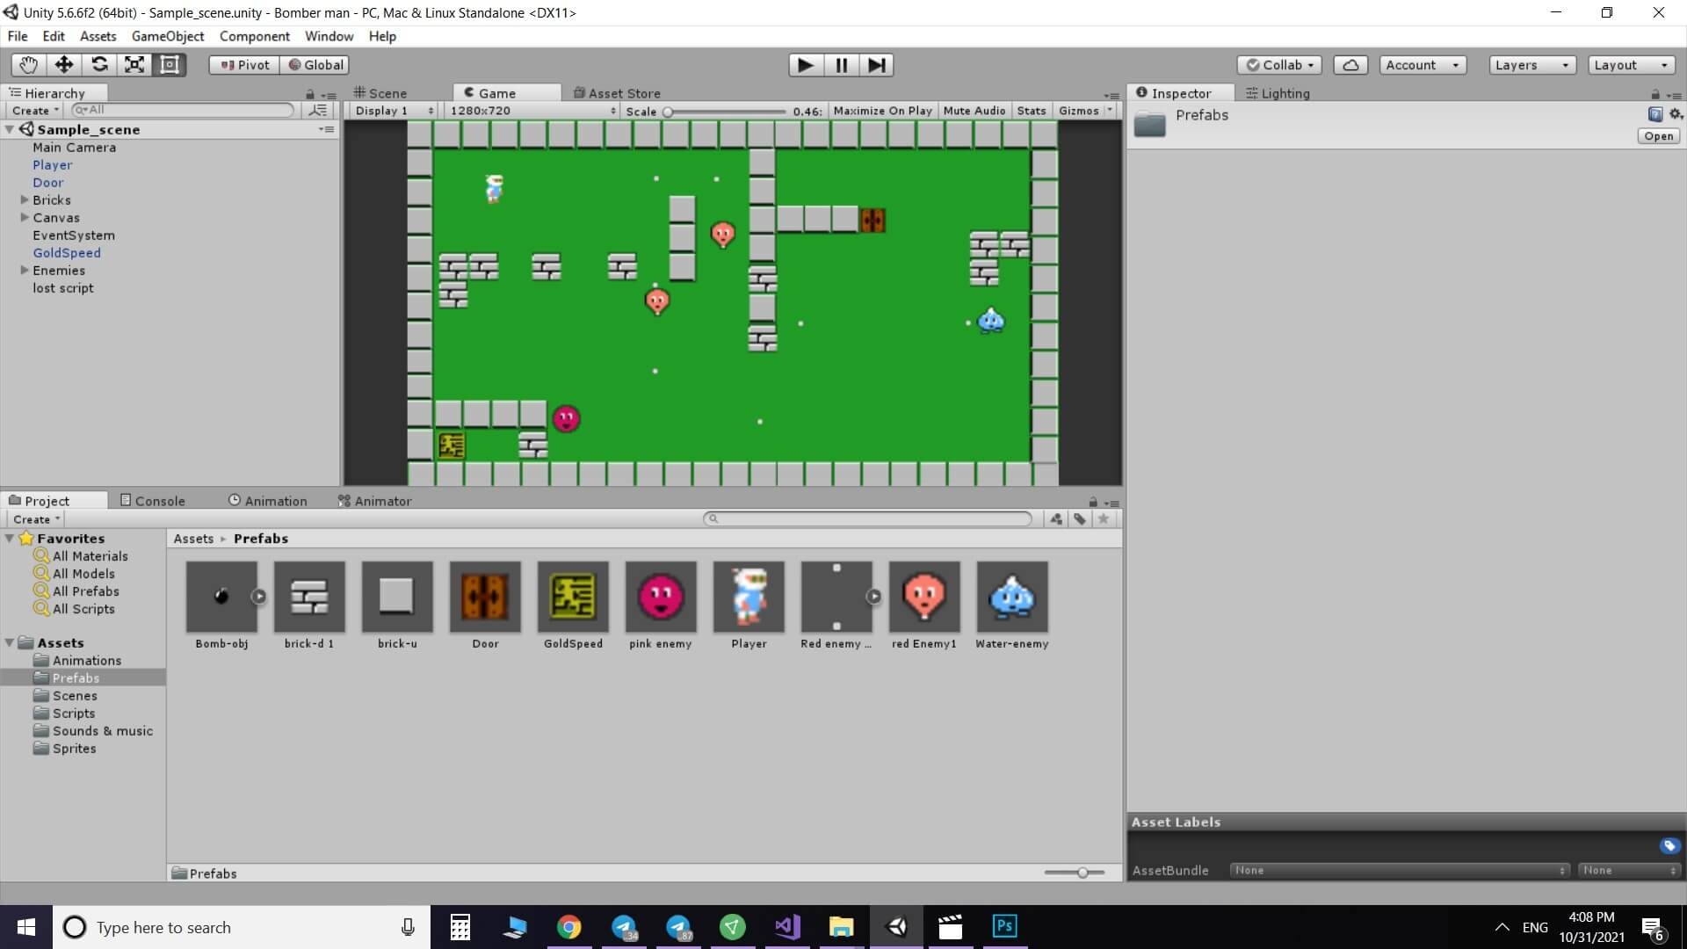Open the Layout dropdown

point(1632,65)
